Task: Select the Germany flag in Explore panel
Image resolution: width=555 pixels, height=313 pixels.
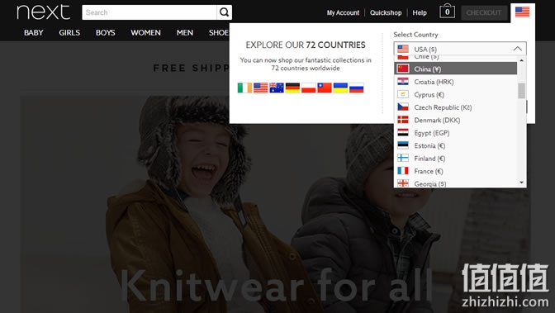Action: point(292,88)
